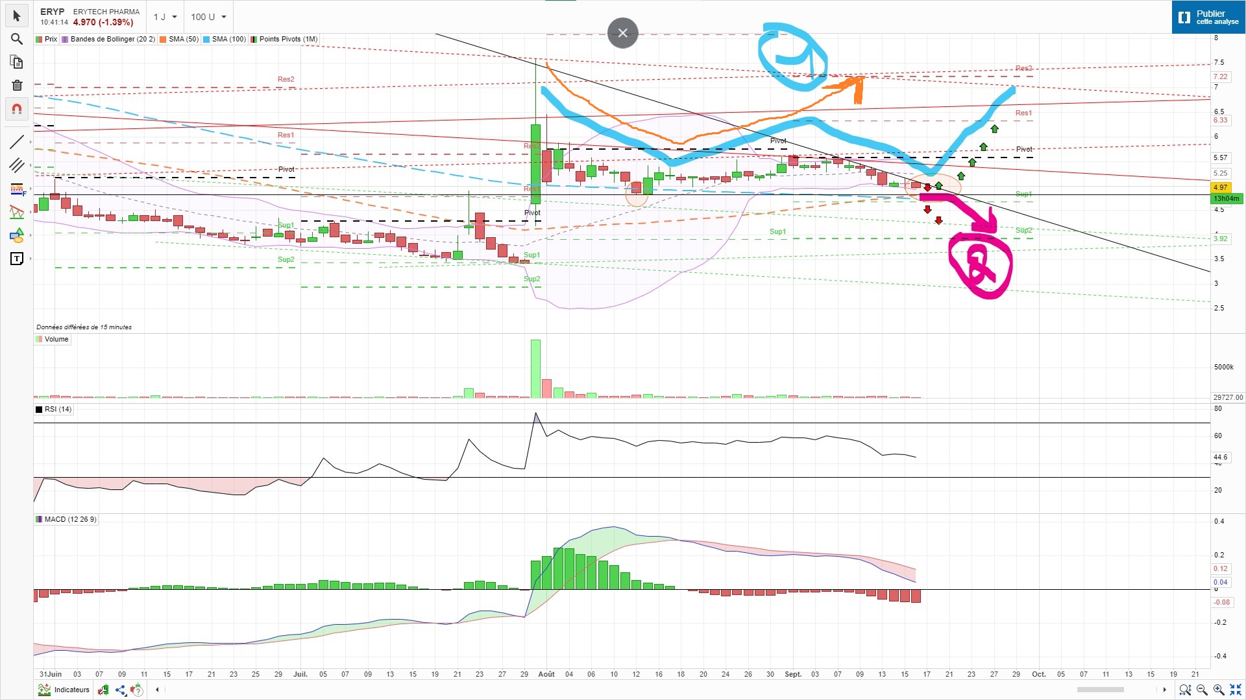Close the overlay with round X button
Screen dimensions: 1246x700
622,32
